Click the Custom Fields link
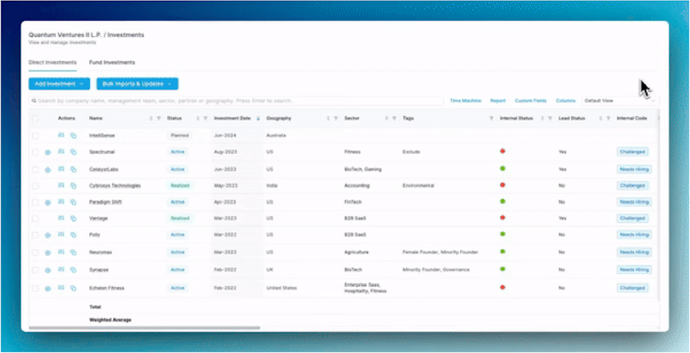Image resolution: width=690 pixels, height=353 pixels. pyautogui.click(x=531, y=100)
